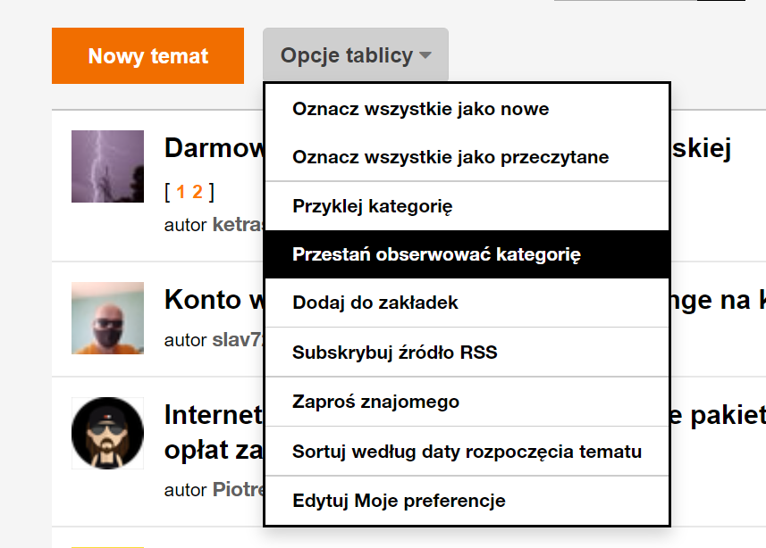
Task: Open the lightning avatar thumbnail
Action: (x=107, y=166)
